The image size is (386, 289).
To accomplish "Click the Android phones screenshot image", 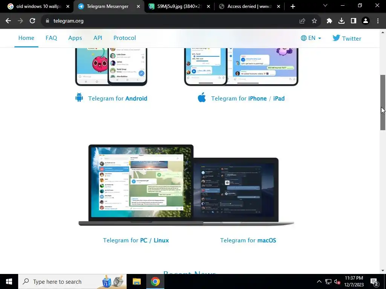I will [111, 67].
